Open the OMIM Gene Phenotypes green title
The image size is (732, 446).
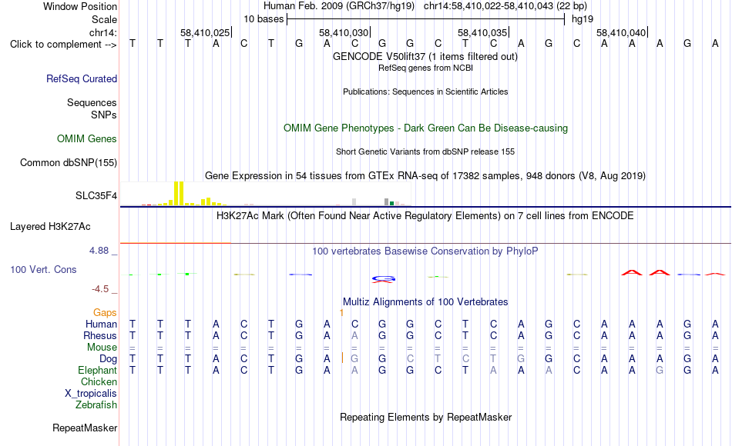point(426,128)
